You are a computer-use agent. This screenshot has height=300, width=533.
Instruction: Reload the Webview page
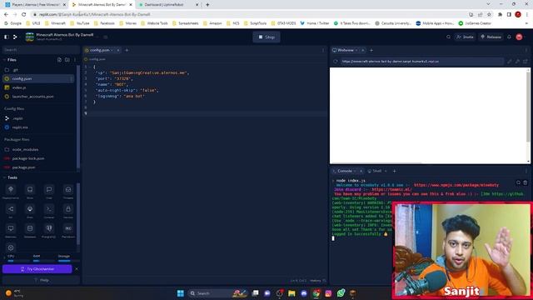336,62
